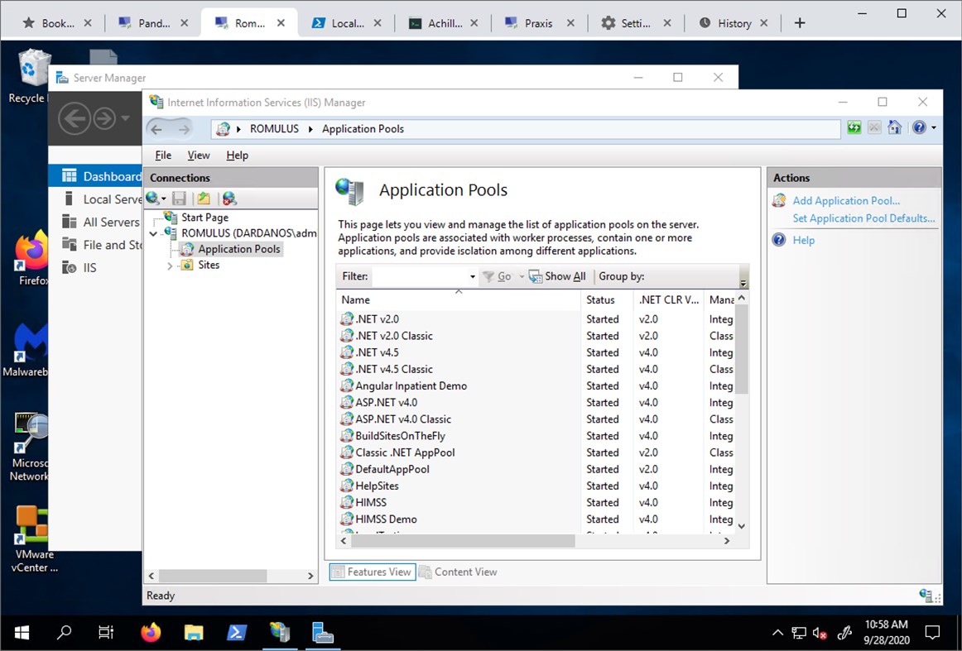Open File Explorer from the taskbar
Screen dimensions: 962x651
(193, 632)
